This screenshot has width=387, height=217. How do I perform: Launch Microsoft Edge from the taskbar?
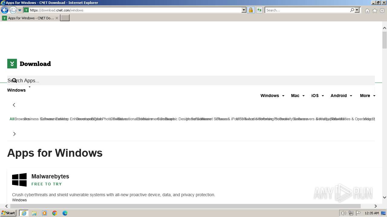click(65, 213)
